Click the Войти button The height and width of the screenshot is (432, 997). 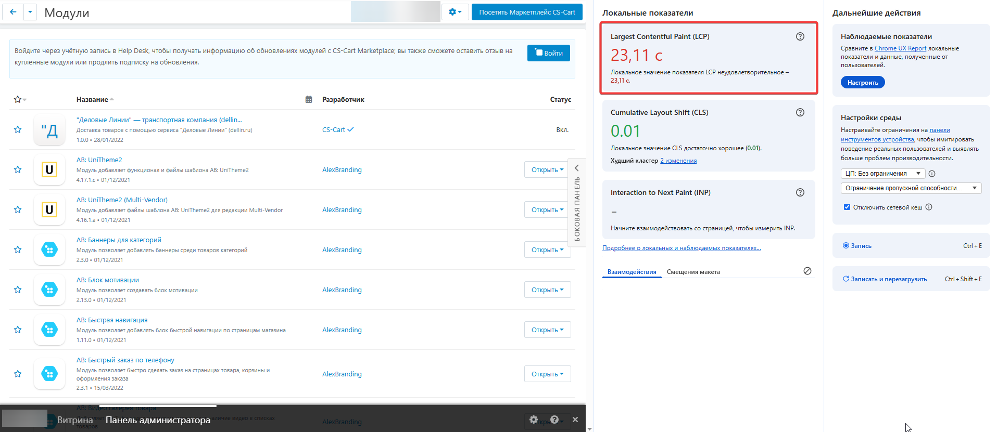549,53
